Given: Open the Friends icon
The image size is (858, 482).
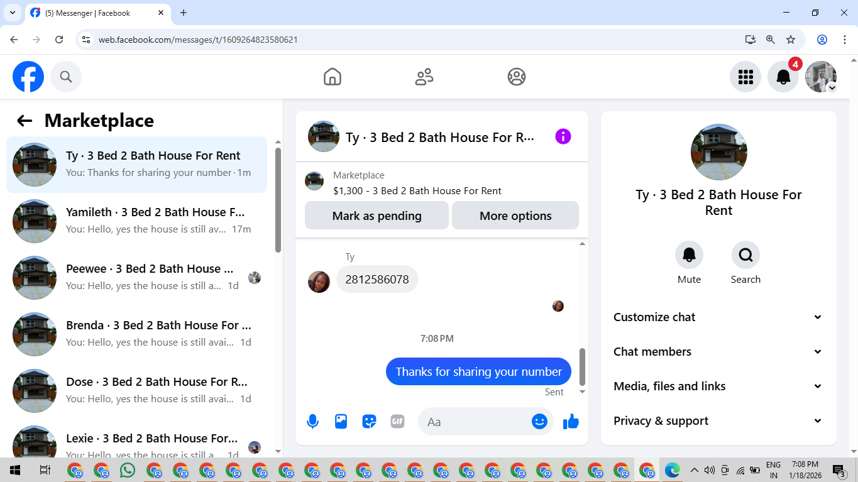Looking at the screenshot, I should (x=424, y=77).
